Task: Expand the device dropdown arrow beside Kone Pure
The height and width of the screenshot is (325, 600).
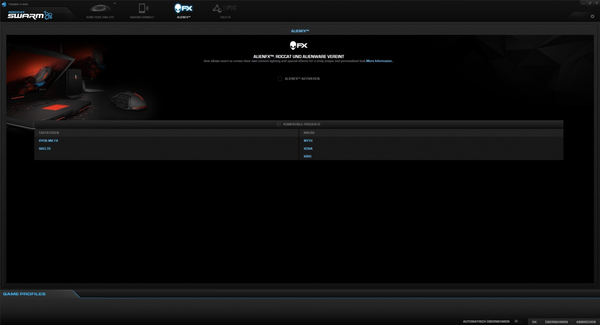Action: click(x=114, y=3)
